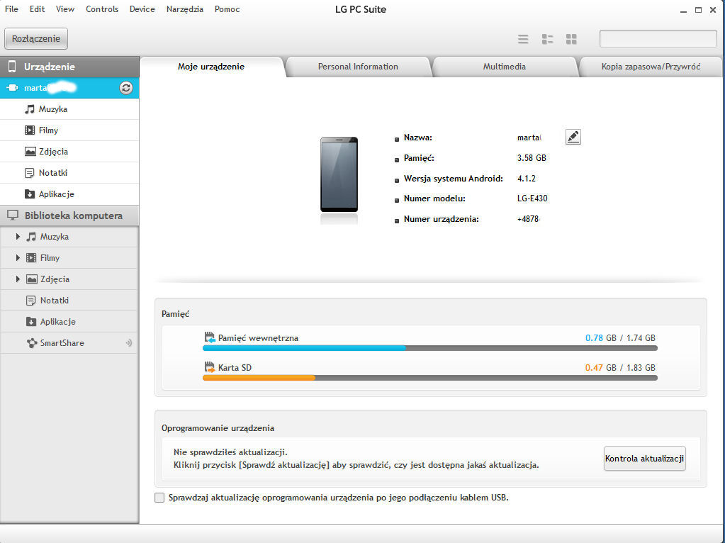725x543 pixels.
Task: Close the LG PC Suite window
Action: point(713,10)
